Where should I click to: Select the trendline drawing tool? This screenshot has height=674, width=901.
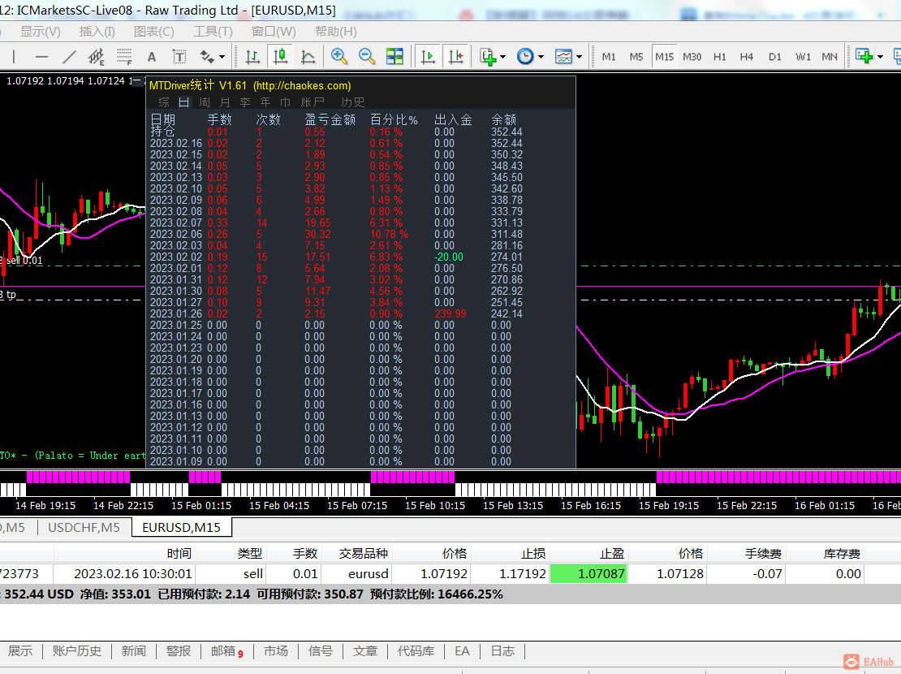[69, 56]
